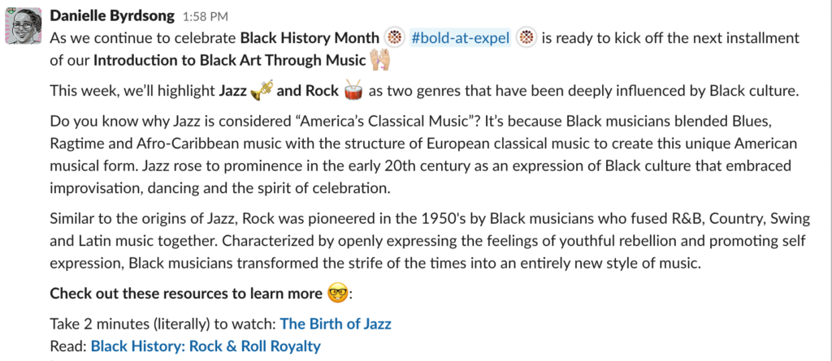
Task: Click the bold text "and Rock"
Action: 307,91
